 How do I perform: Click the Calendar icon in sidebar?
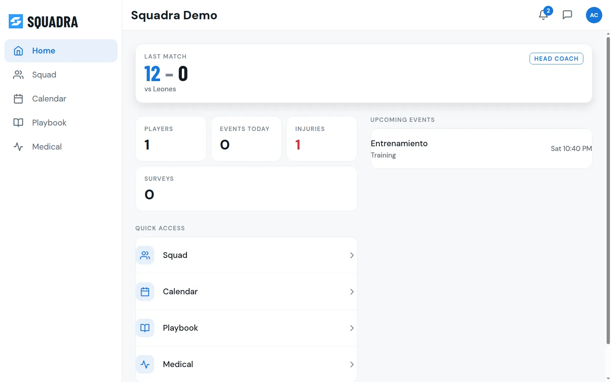tap(18, 99)
